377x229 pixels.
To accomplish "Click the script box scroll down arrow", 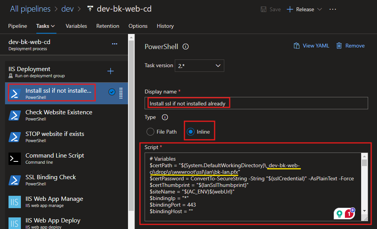I will click(365, 211).
